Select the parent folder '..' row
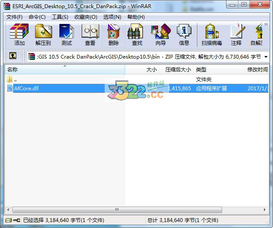Image resolution: width=273 pixels, height=228 pixels. click(x=137, y=80)
